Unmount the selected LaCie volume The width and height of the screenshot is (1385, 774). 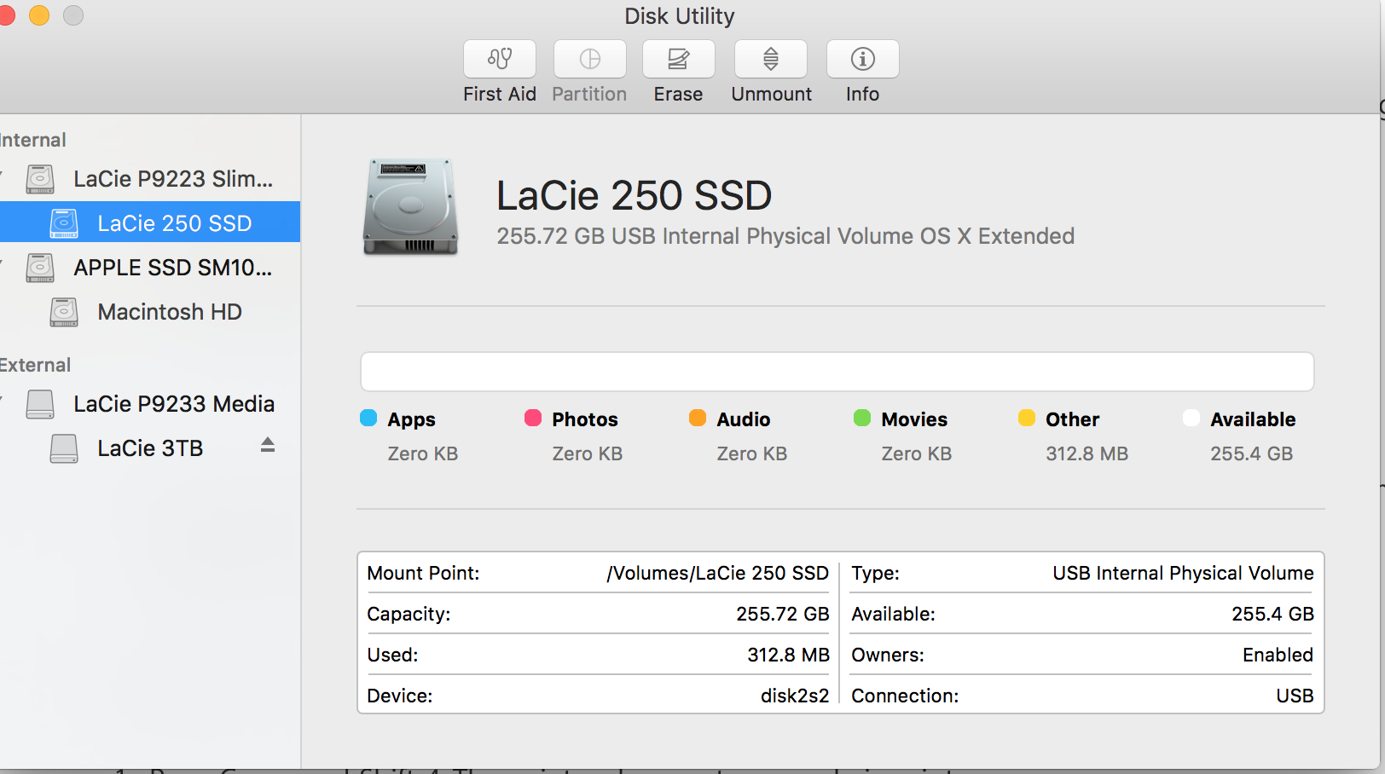[x=771, y=59]
